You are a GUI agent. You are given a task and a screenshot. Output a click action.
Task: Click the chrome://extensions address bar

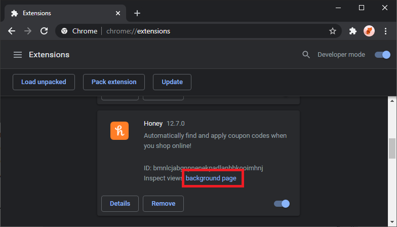(x=198, y=31)
